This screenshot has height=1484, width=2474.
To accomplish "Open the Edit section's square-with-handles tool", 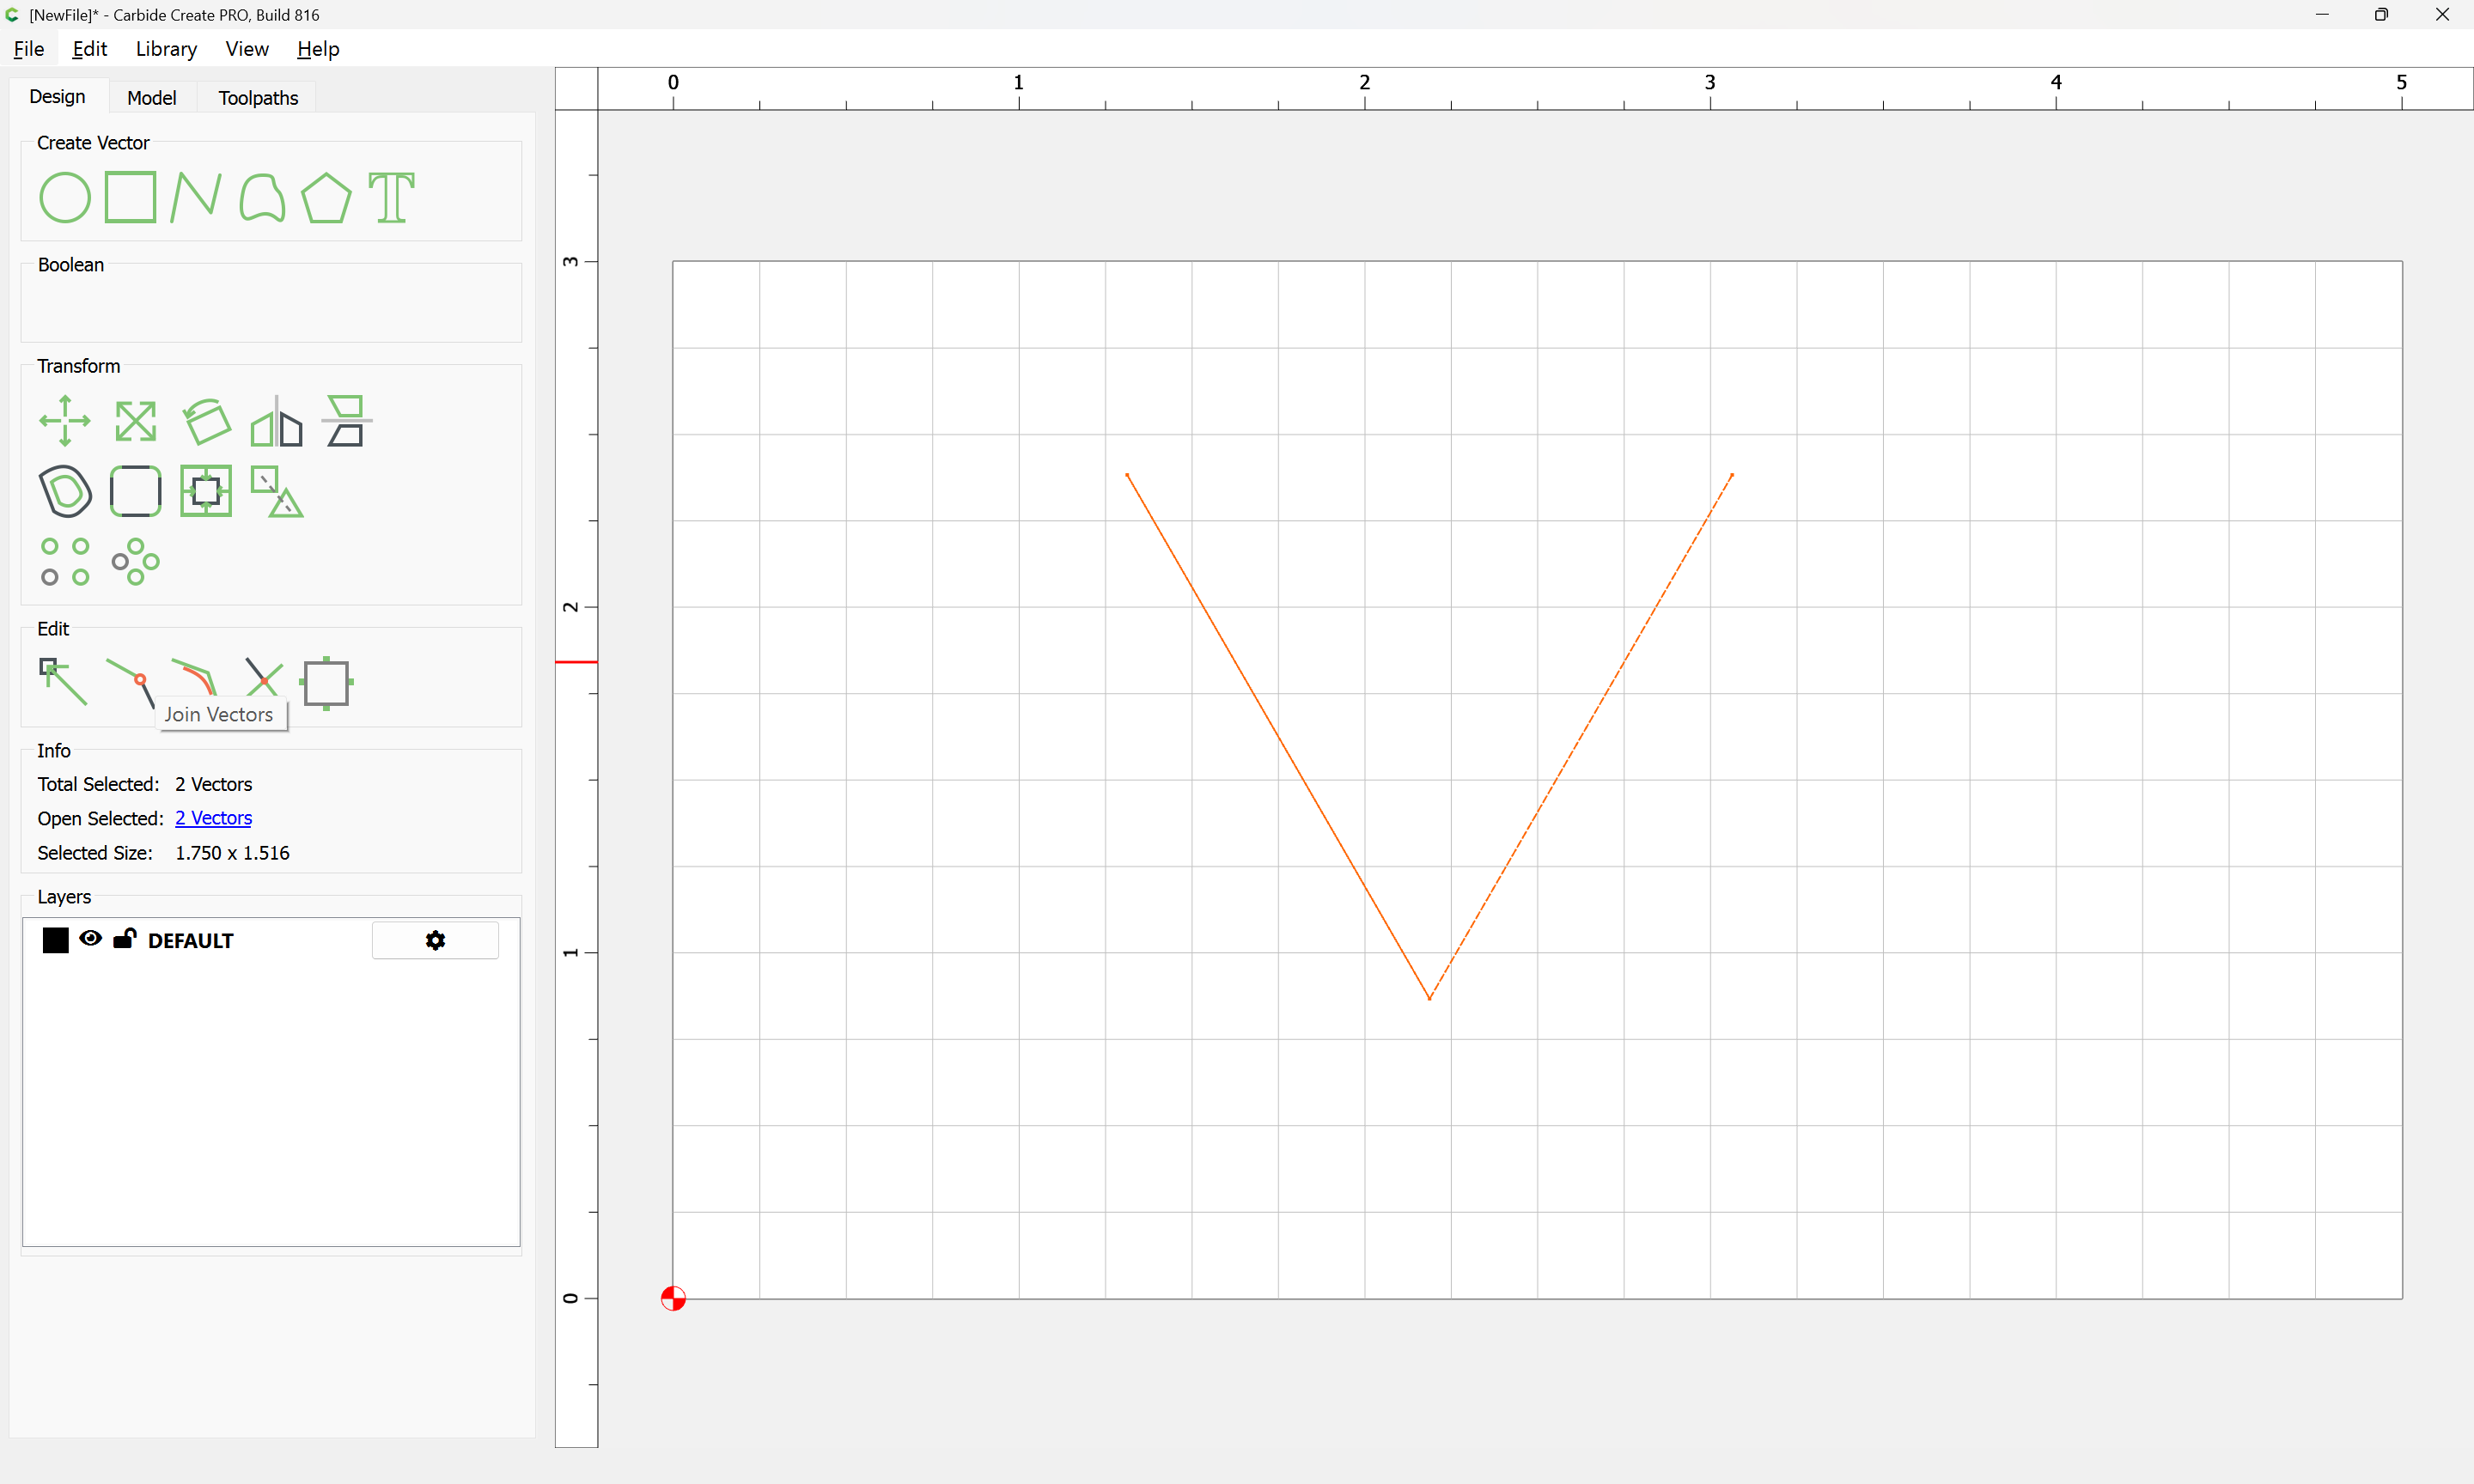I will [x=326, y=683].
